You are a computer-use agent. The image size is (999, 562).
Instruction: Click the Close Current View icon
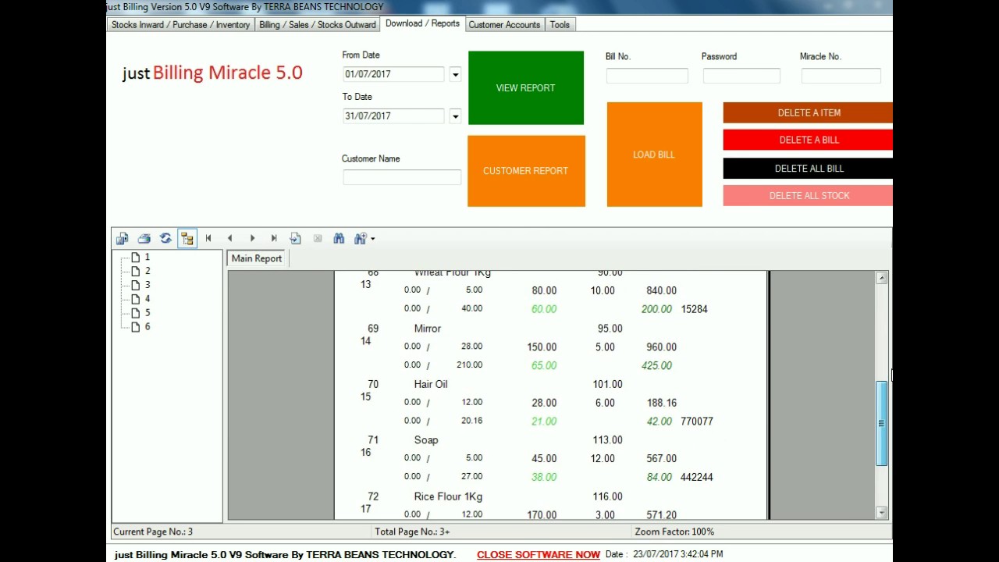pos(317,239)
